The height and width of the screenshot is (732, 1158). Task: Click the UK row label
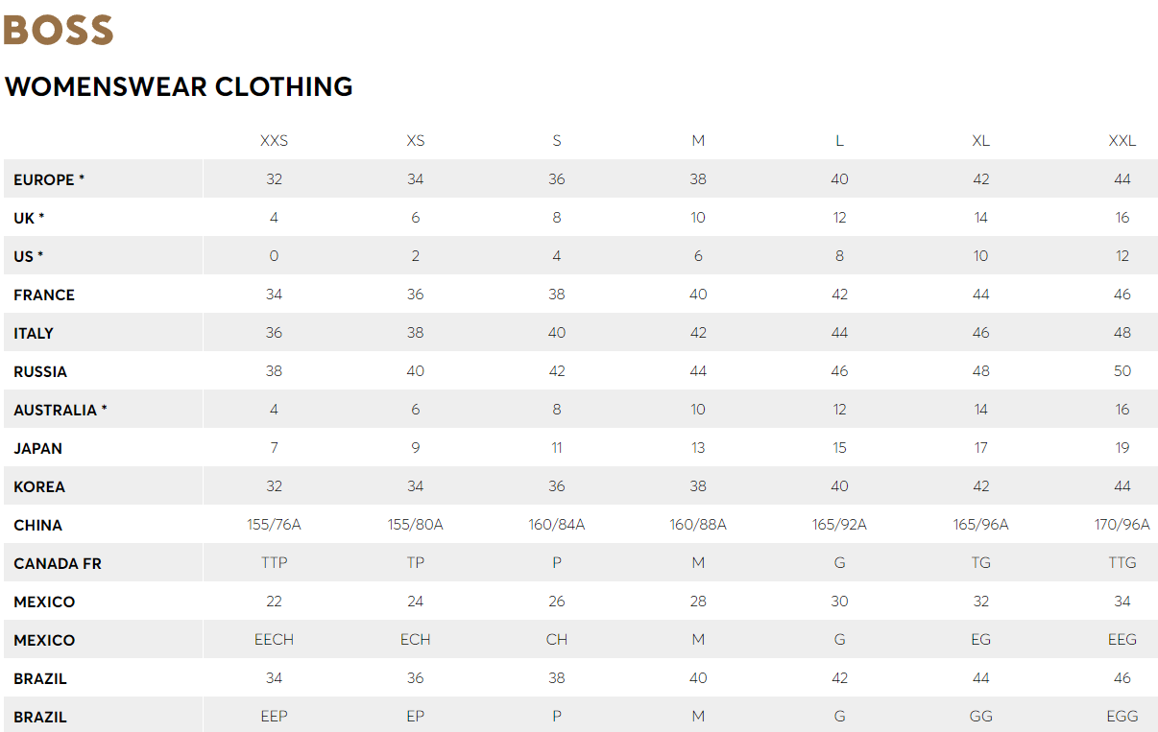tap(29, 218)
